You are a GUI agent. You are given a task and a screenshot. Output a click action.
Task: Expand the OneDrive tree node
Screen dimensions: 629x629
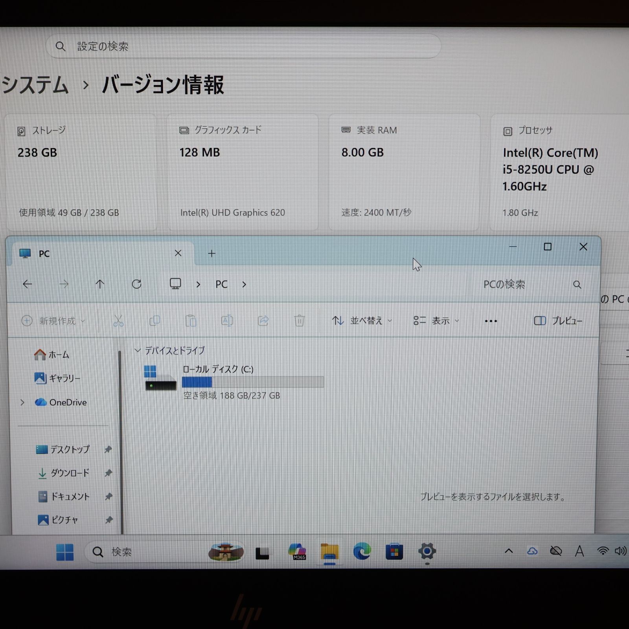(x=22, y=402)
